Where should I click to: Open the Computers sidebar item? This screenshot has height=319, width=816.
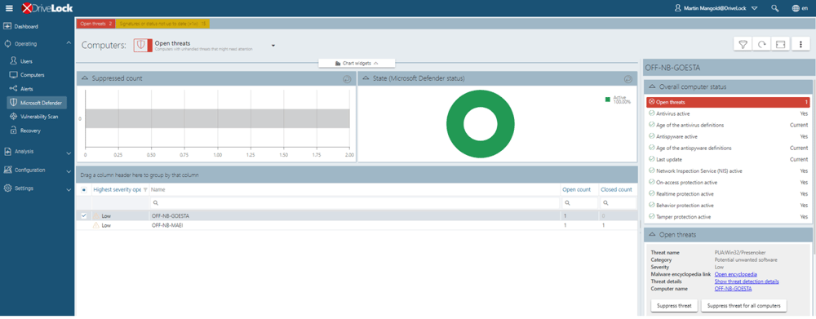33,75
